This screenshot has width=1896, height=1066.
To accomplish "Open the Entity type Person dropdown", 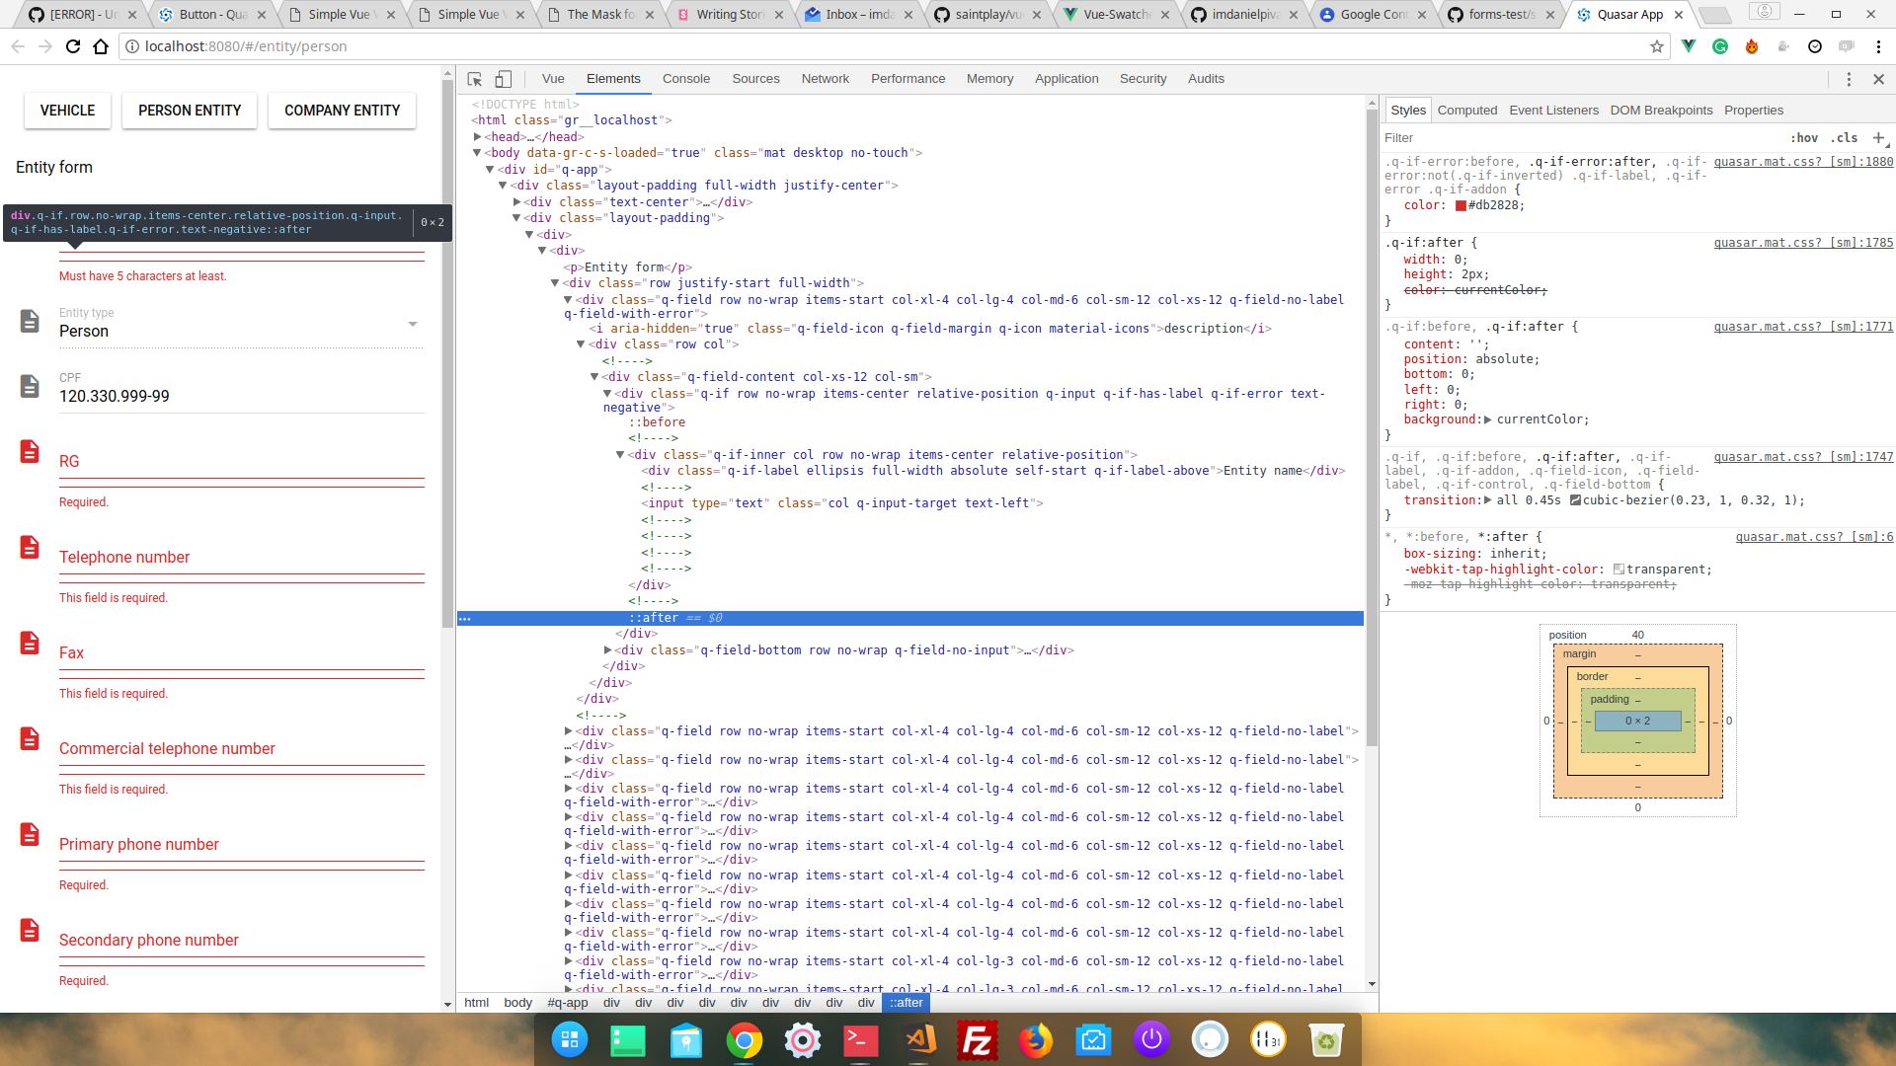I will [413, 324].
